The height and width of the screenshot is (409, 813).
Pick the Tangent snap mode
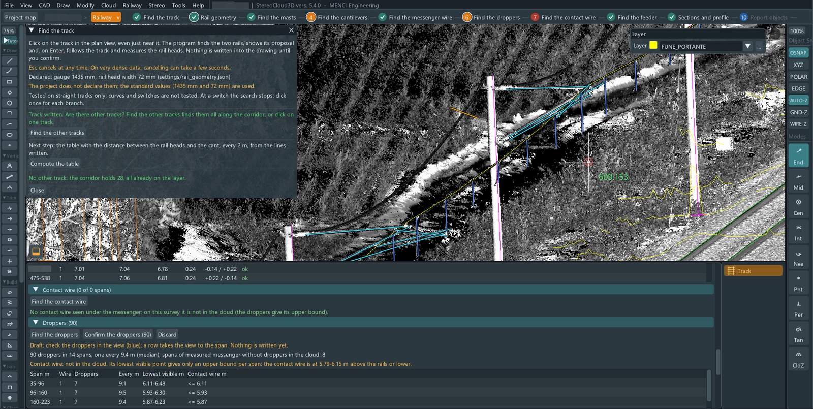pos(798,333)
